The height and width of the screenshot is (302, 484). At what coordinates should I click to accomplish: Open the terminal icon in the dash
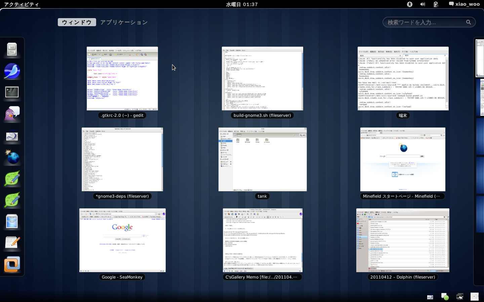12,92
